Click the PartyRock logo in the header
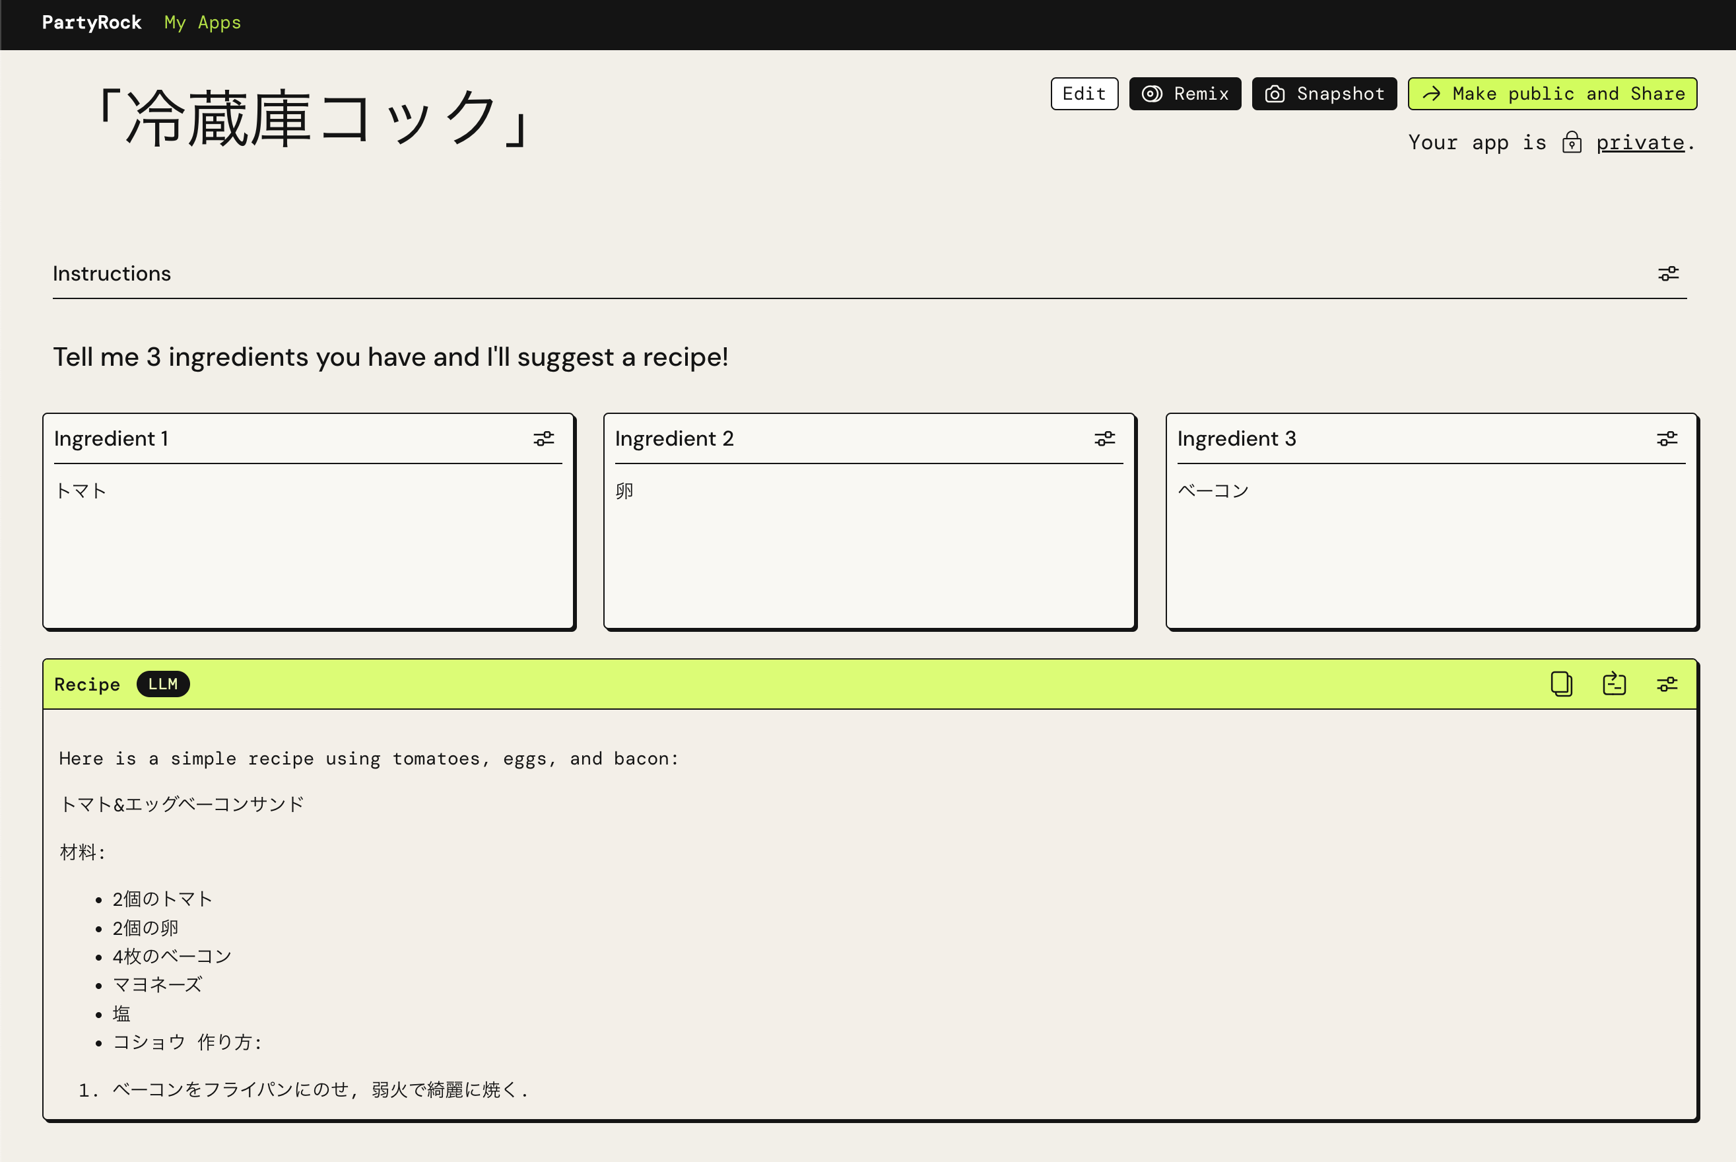 coord(92,23)
